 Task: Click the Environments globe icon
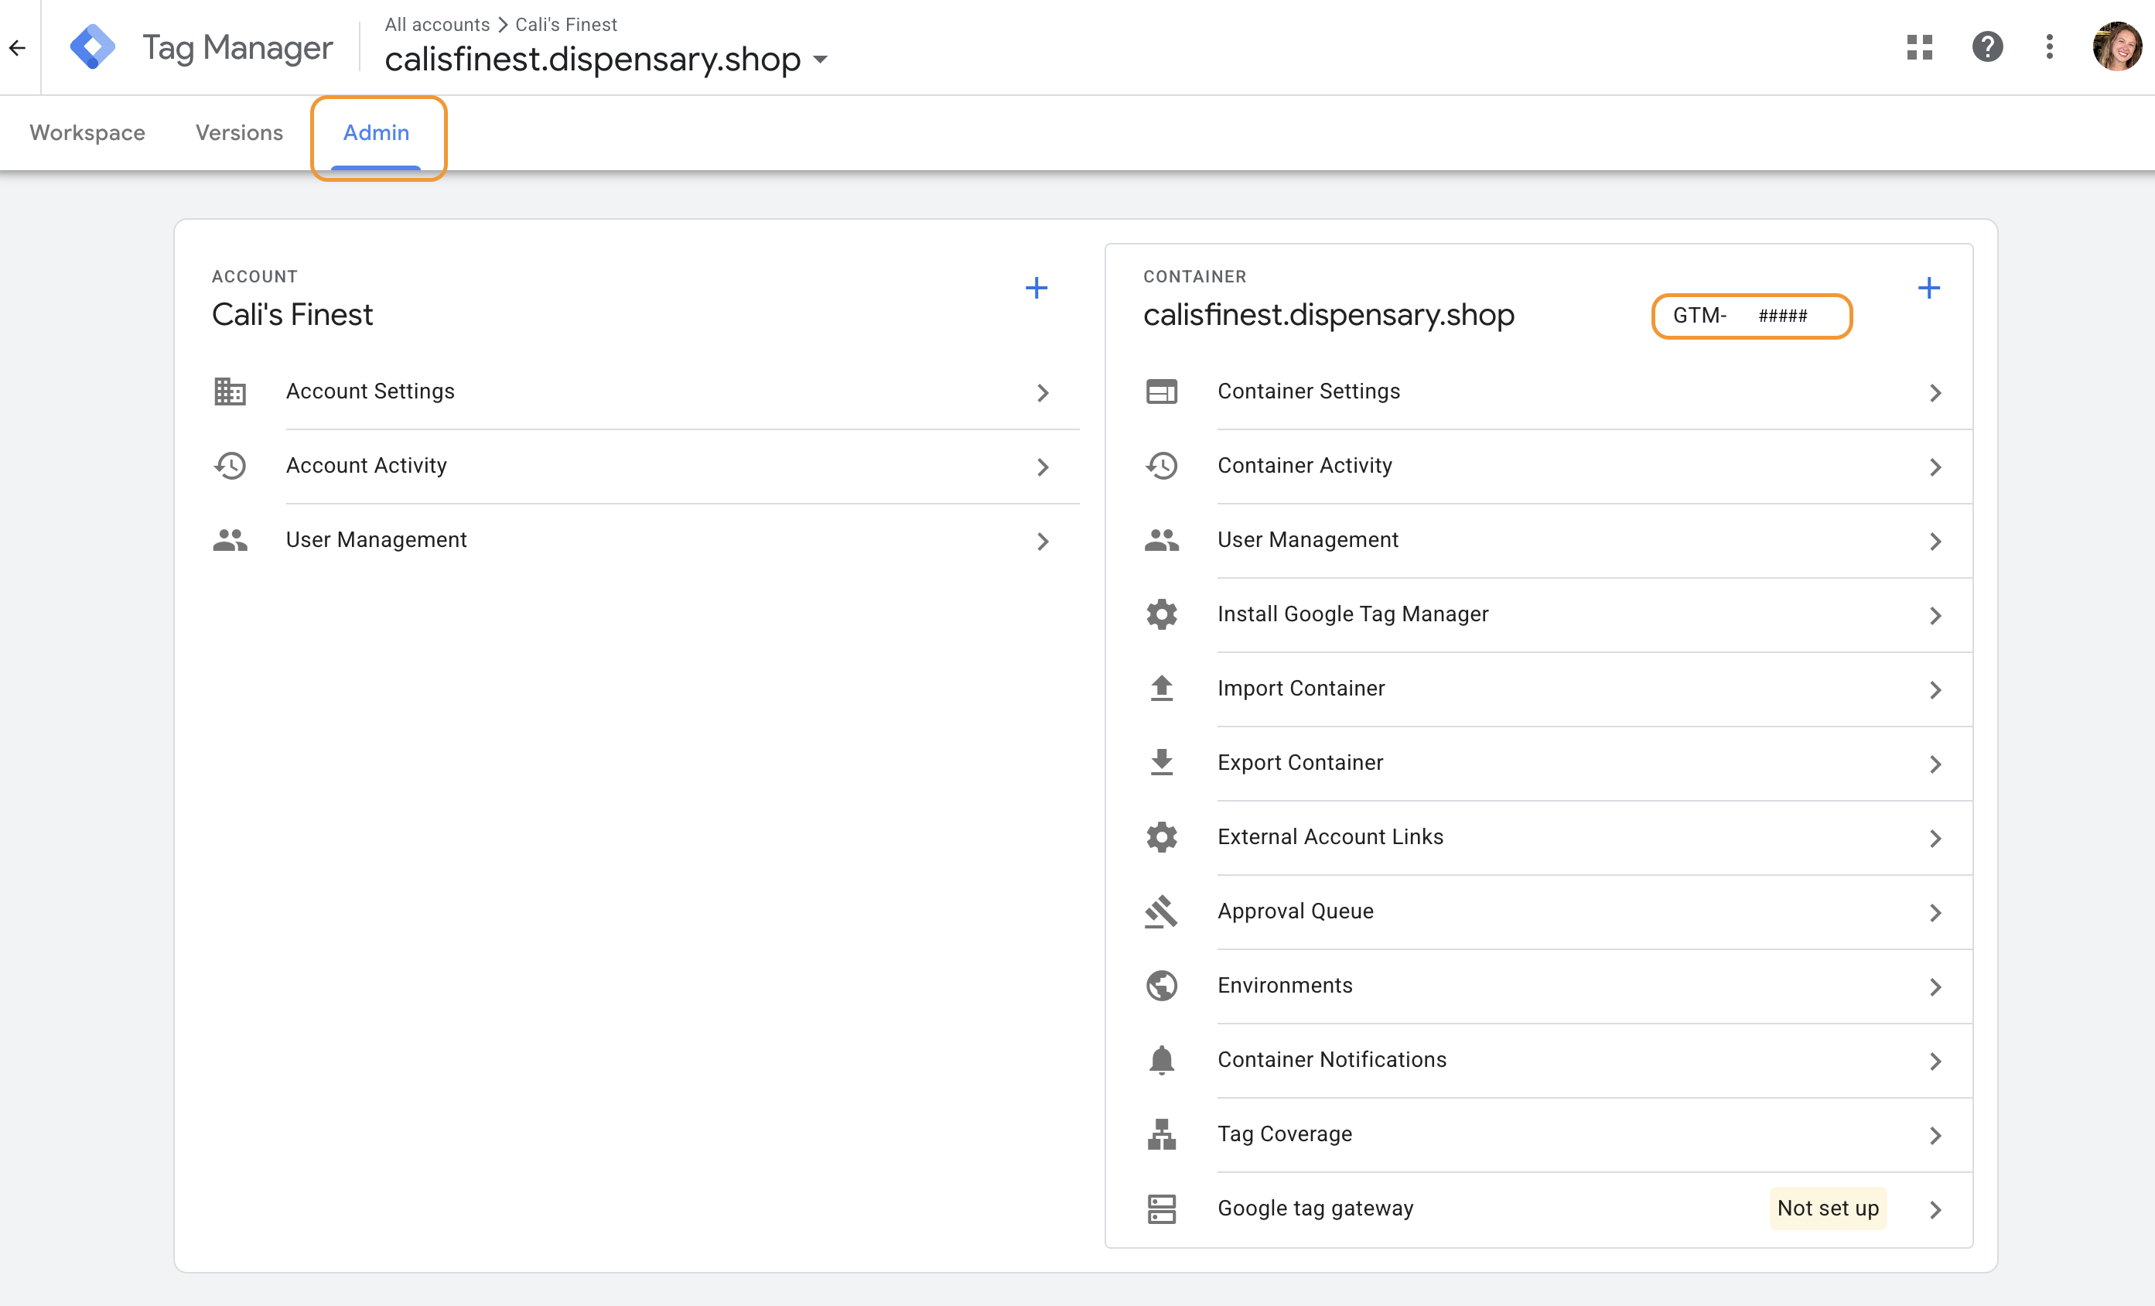pyautogui.click(x=1162, y=986)
